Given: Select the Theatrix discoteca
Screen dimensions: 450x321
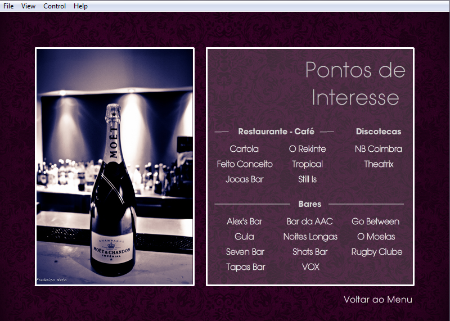Looking at the screenshot, I should click(378, 164).
